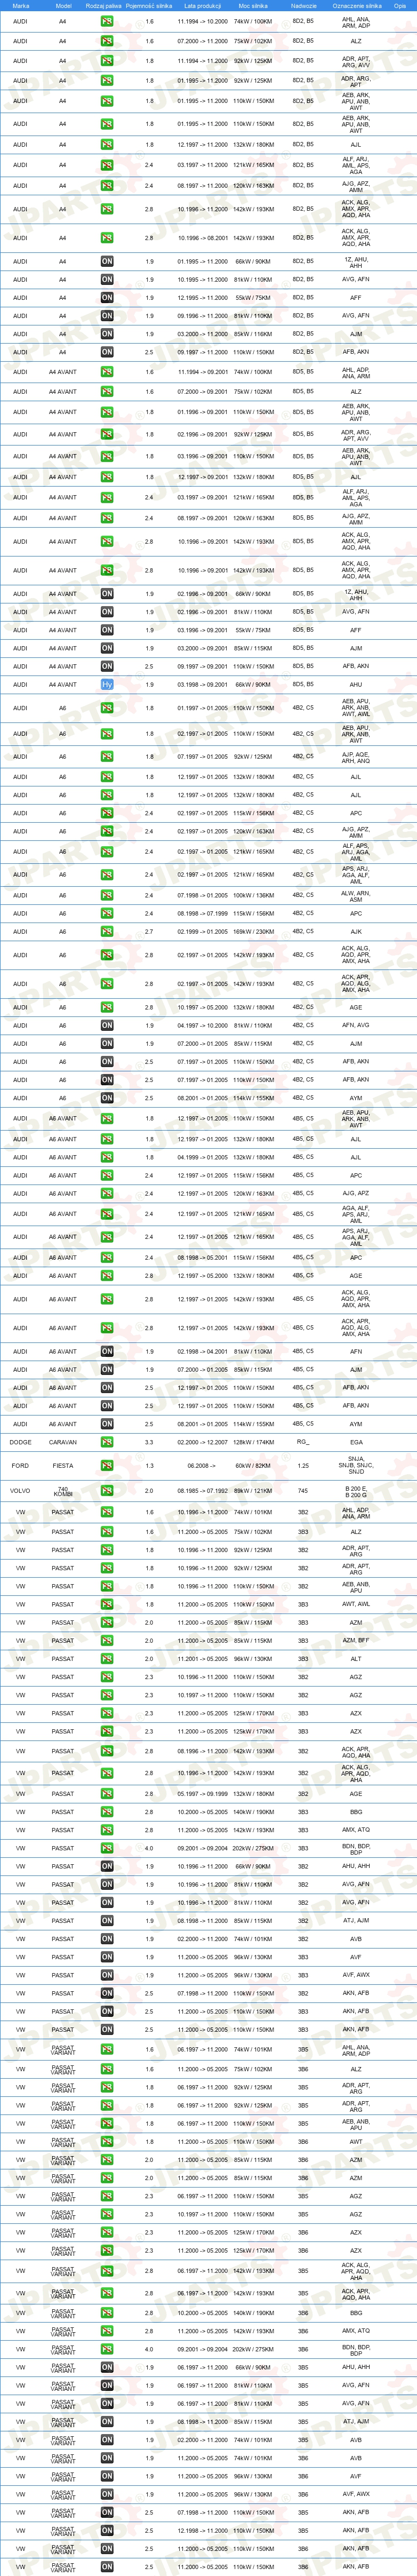Click the ON diesel icon in the Audi A4 8D2 AFF row
Viewport: 417px width, 2576px height.
point(107,298)
